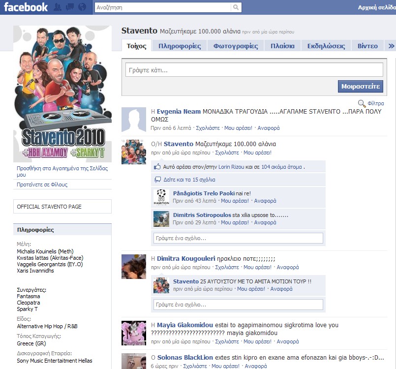Viewport: 396px width, 369px height.
Task: Open the Stavento 2010 page cover image
Action: (62, 93)
